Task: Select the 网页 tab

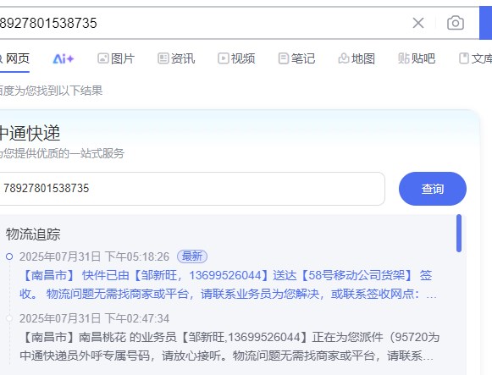Action: 14,58
